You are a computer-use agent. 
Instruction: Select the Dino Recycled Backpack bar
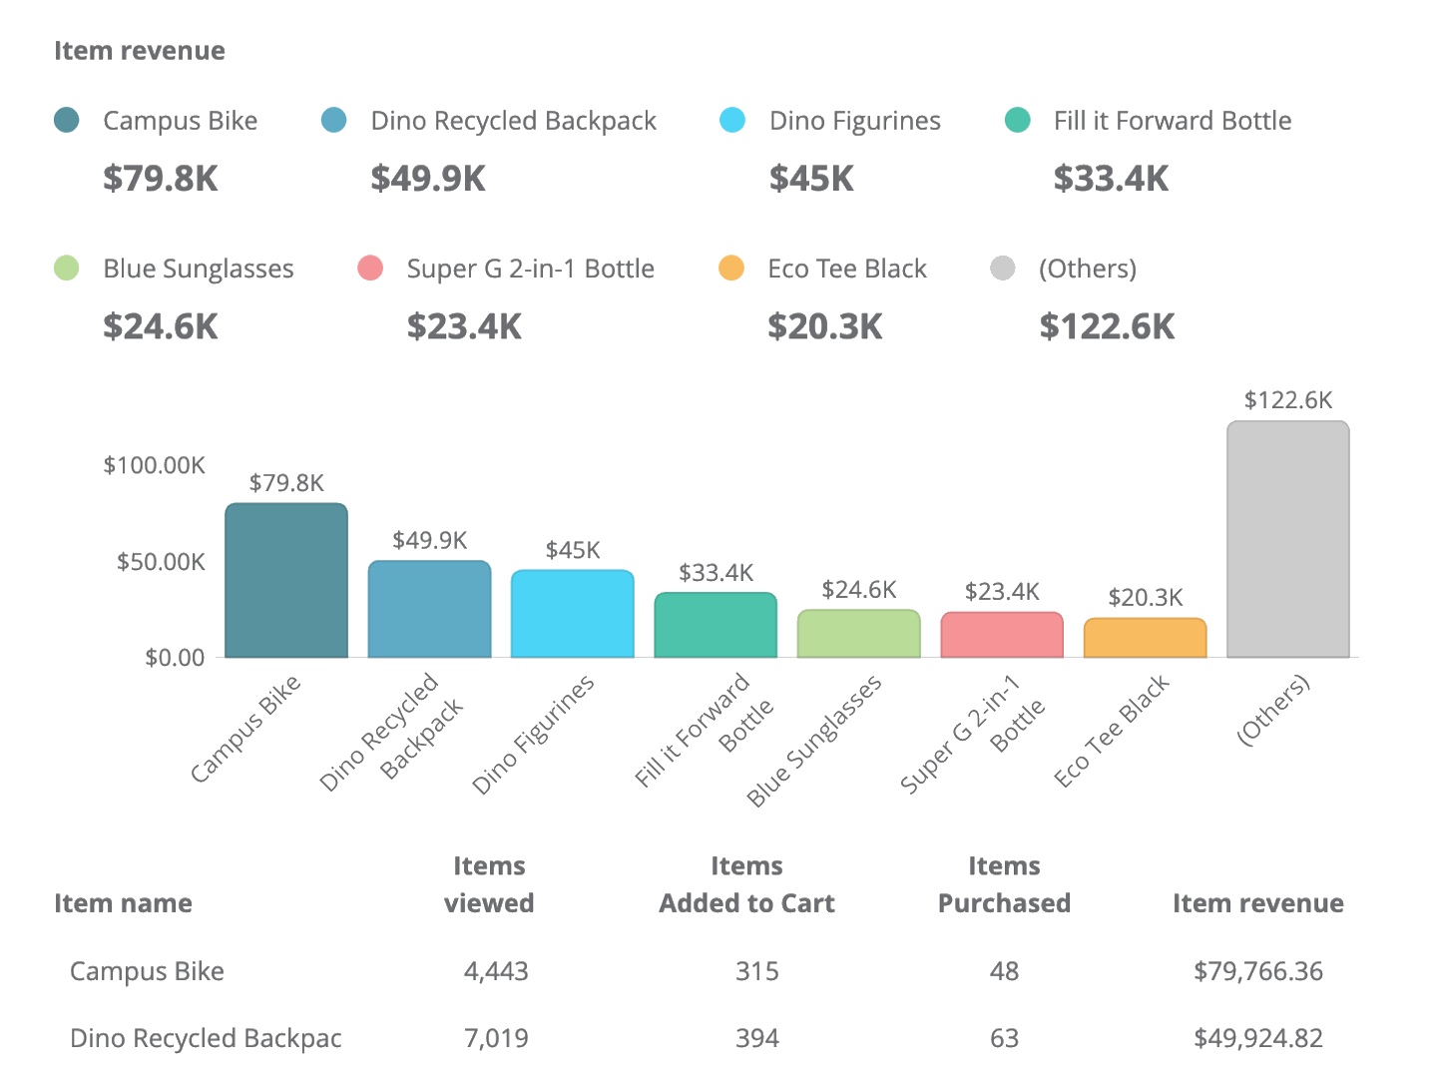429,609
